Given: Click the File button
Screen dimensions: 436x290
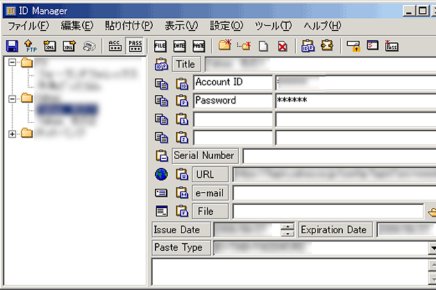Looking at the screenshot, I should point(210,211).
